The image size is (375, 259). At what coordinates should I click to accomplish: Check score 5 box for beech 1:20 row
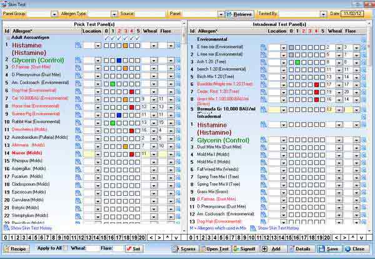point(322,69)
